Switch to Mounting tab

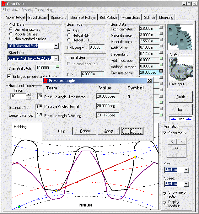tap(166, 18)
